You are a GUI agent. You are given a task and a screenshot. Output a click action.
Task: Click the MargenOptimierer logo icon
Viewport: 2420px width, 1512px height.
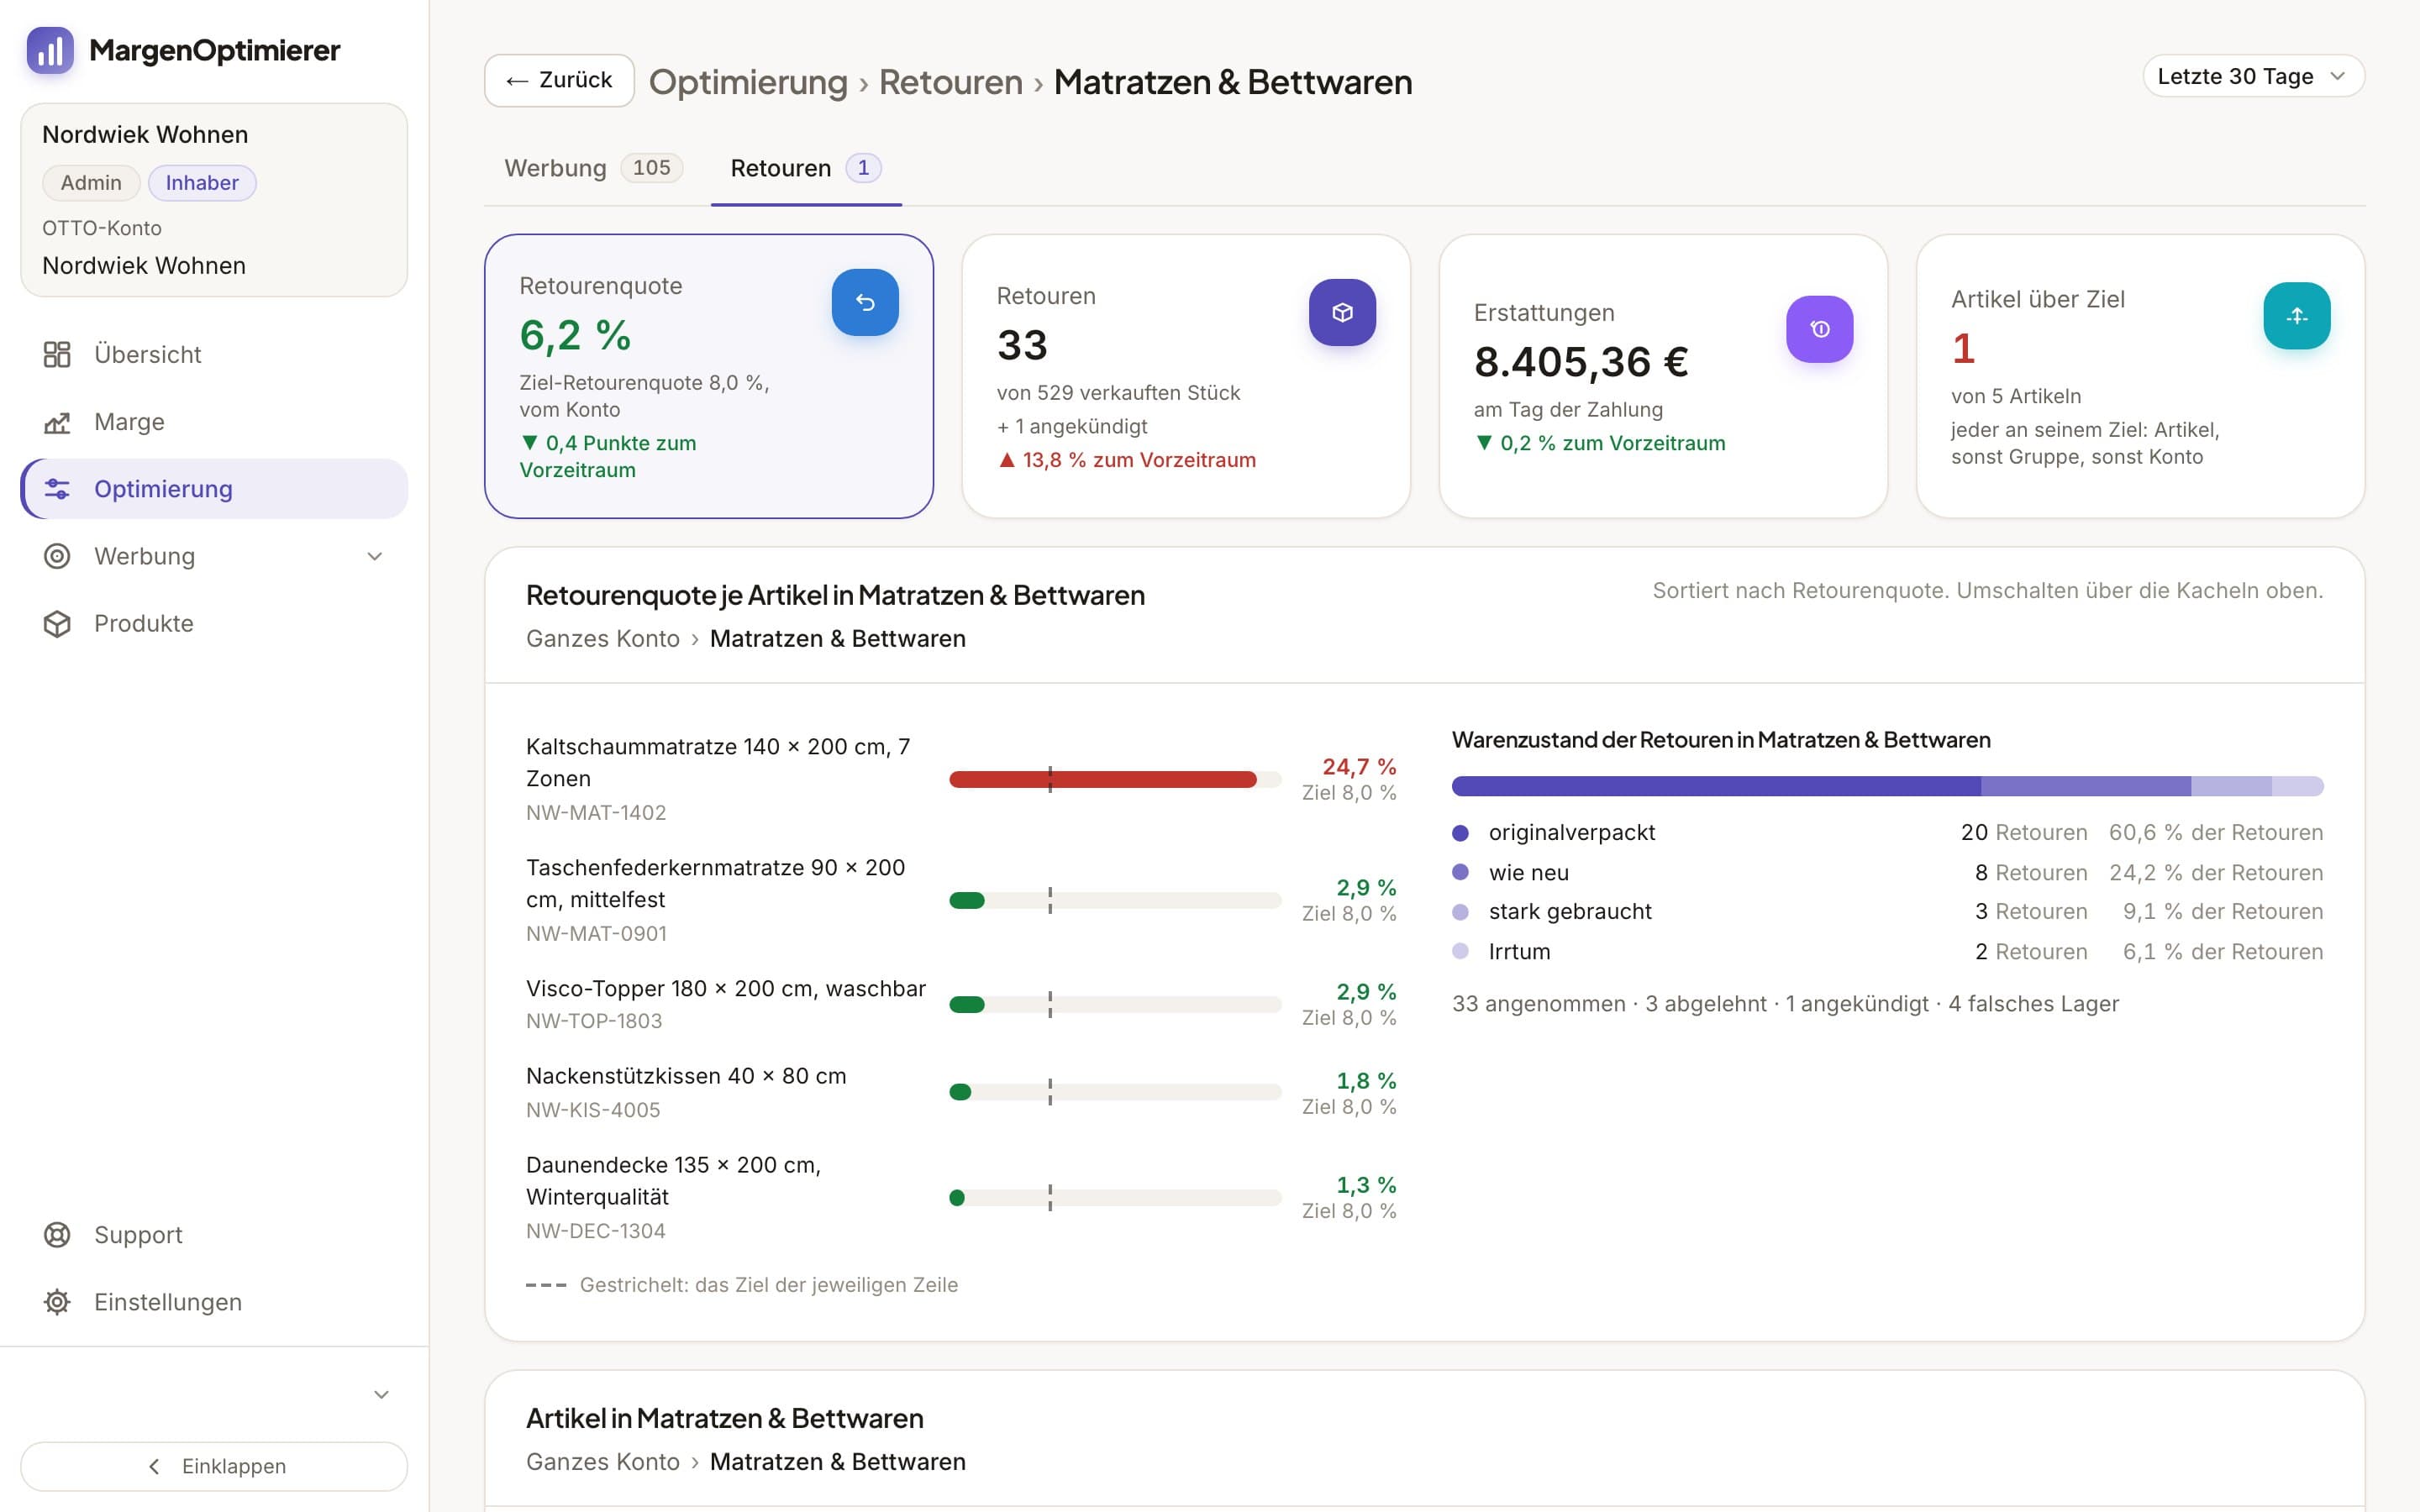[x=50, y=50]
